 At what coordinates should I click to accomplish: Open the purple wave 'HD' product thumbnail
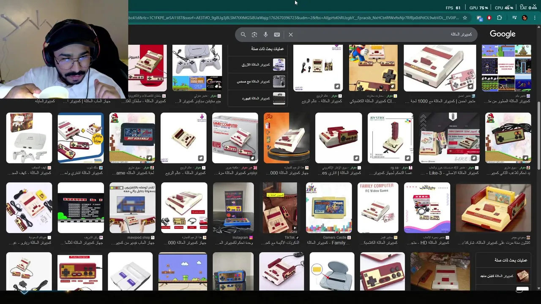pos(427,208)
